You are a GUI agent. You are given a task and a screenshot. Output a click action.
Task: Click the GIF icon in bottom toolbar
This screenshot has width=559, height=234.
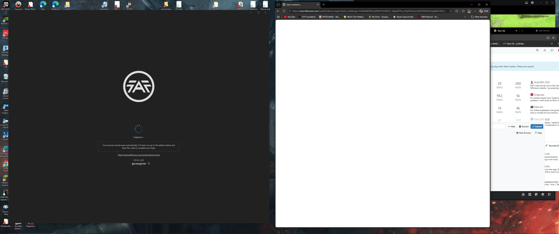click(530, 195)
